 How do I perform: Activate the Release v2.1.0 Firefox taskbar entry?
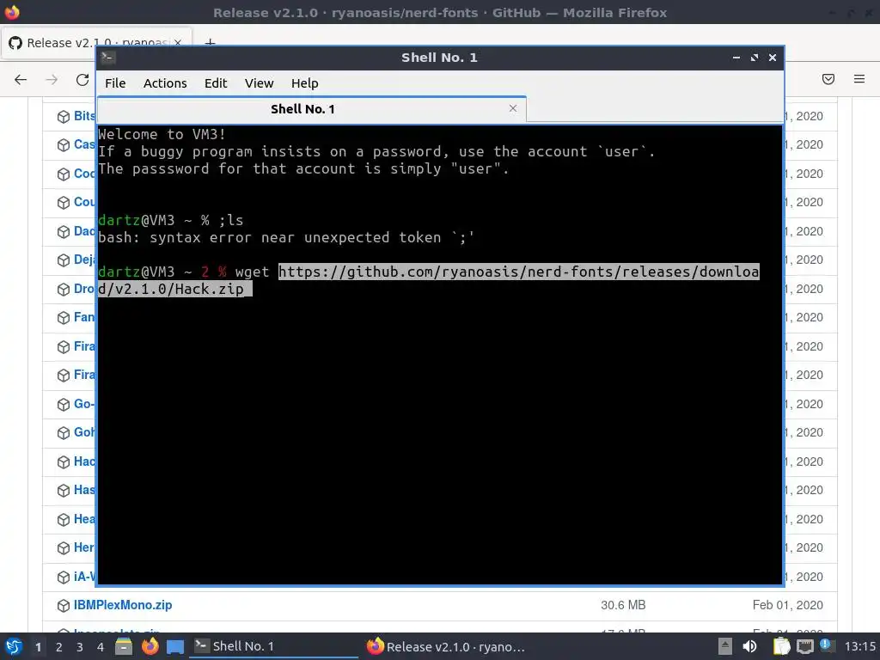click(446, 646)
